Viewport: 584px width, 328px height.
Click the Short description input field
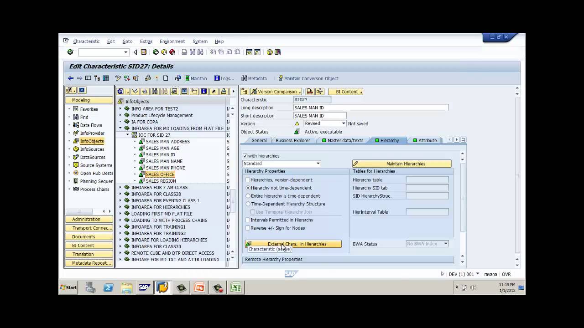[x=320, y=116]
